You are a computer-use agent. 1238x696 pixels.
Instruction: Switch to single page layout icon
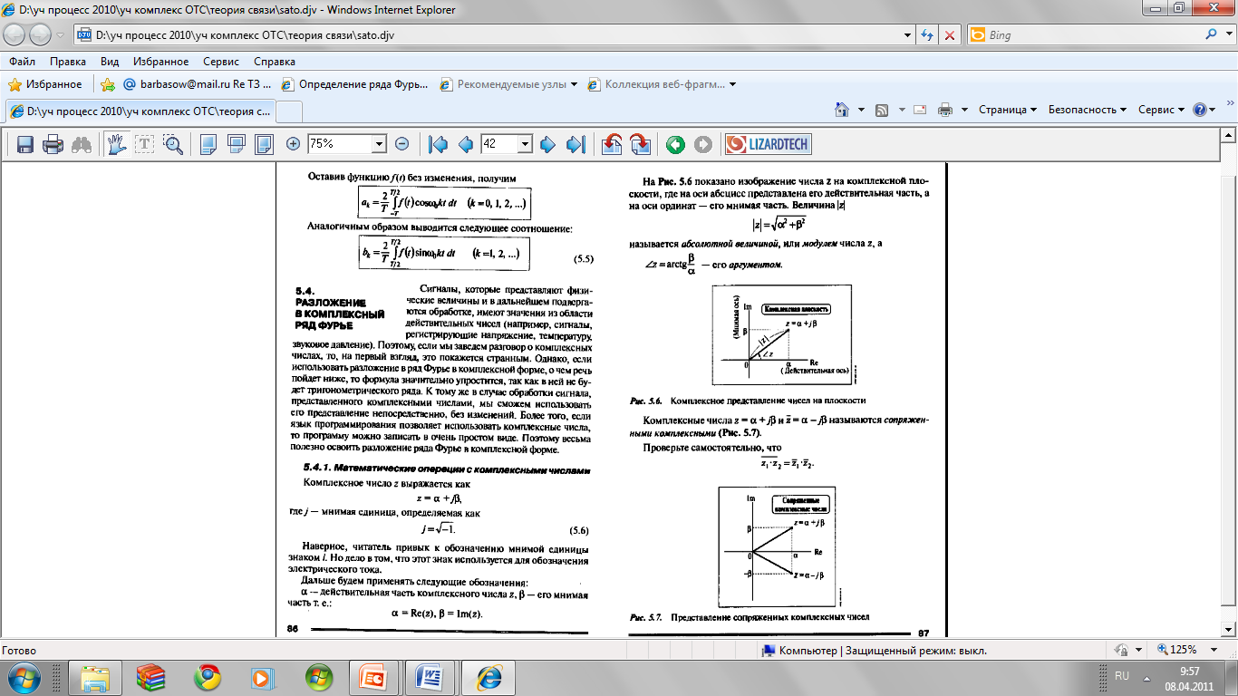coord(208,144)
